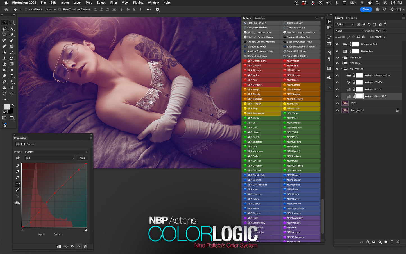This screenshot has height=254, width=406.
Task: Open the Filter menu
Action: pyautogui.click(x=114, y=3)
